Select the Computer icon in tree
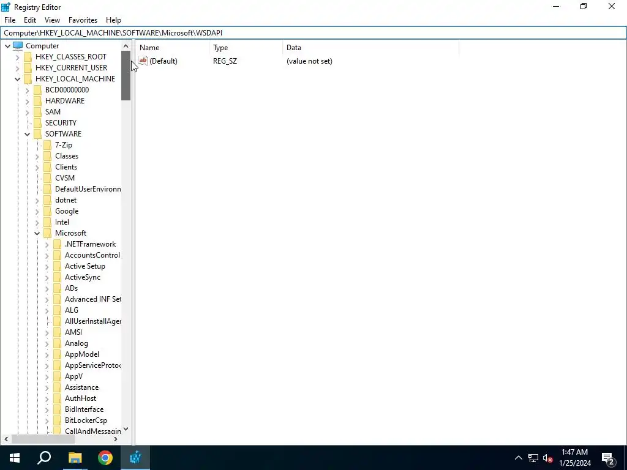Viewport: 627px width, 470px height. pyautogui.click(x=18, y=45)
